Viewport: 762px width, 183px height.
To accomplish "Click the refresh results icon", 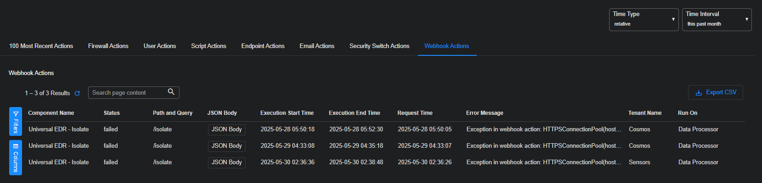I will point(77,93).
